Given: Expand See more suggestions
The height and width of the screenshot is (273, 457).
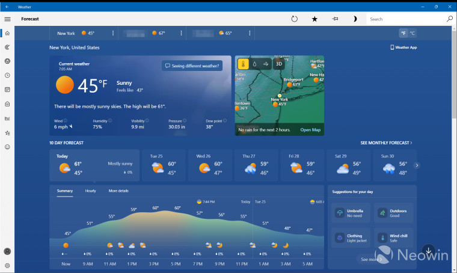Looking at the screenshot, I should point(371,259).
